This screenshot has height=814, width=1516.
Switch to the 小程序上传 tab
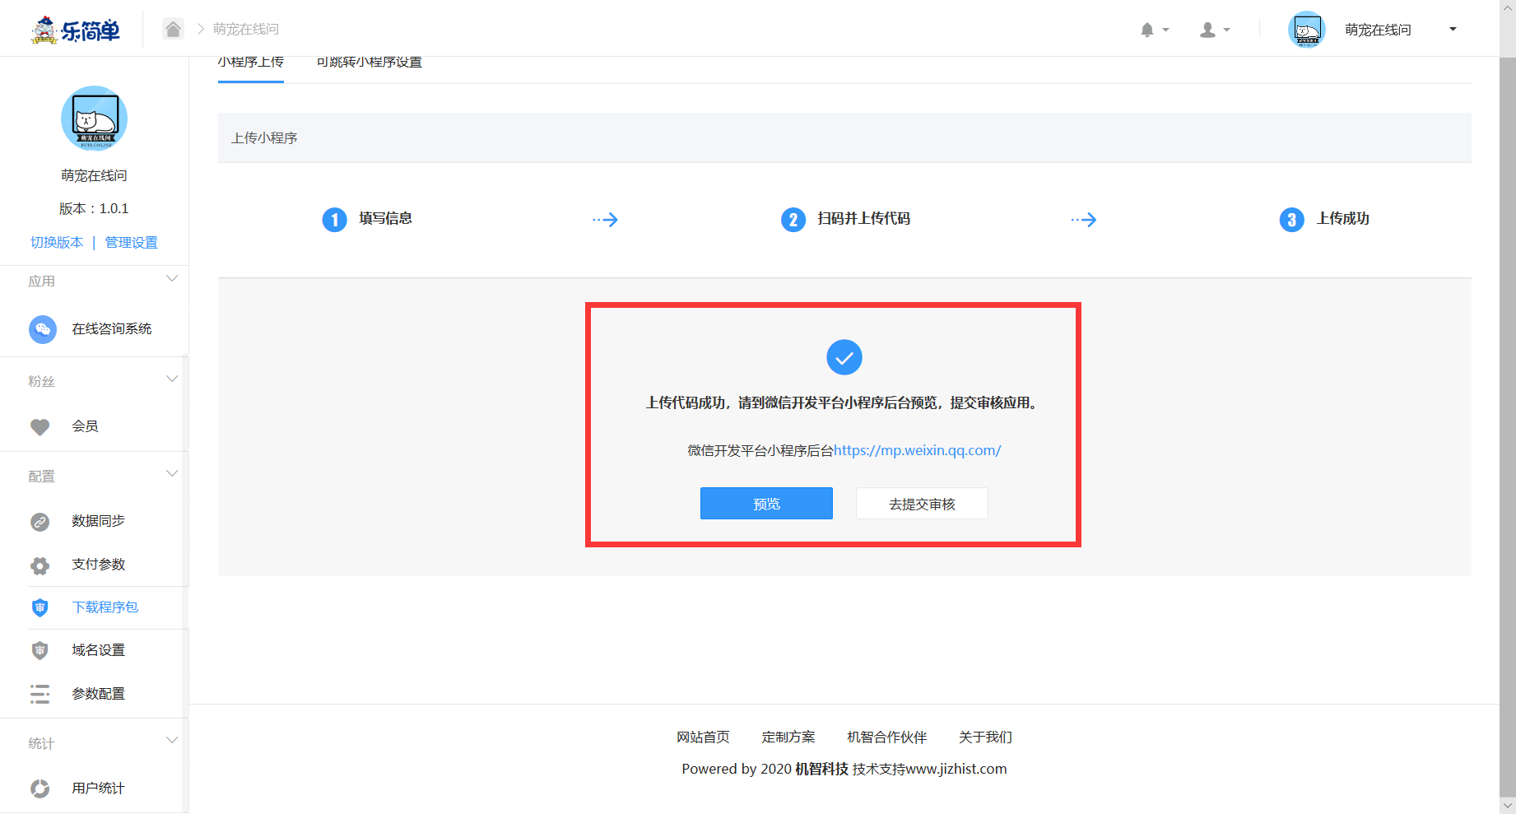pyautogui.click(x=251, y=63)
